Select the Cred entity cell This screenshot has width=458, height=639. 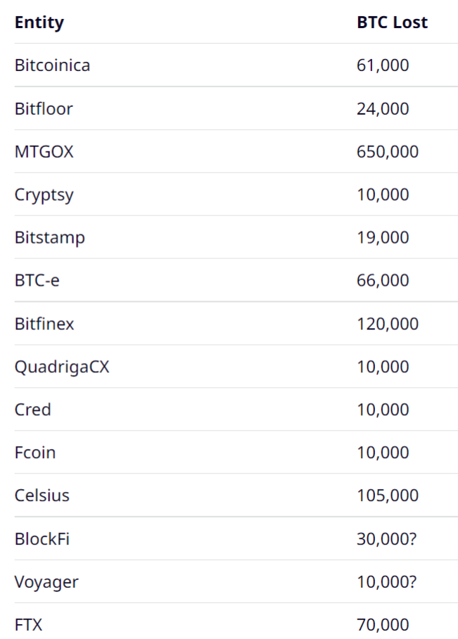32,410
